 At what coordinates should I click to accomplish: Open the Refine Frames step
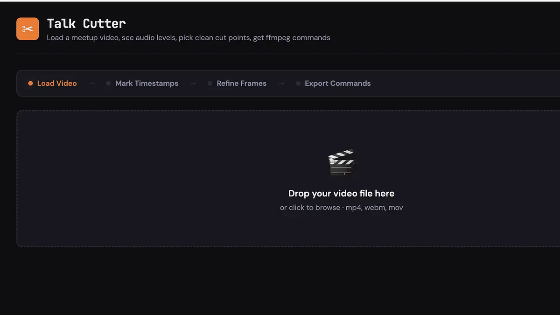click(241, 84)
